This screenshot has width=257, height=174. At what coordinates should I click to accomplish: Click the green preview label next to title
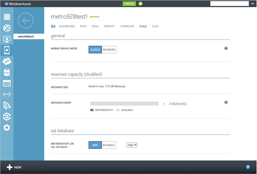95,17
